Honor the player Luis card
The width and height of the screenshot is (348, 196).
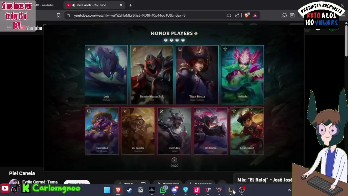(106, 75)
